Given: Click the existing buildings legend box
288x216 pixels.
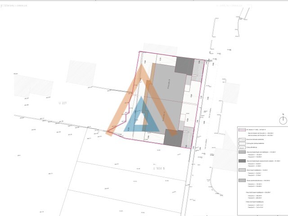Looking at the screenshot, I should pos(242,144).
